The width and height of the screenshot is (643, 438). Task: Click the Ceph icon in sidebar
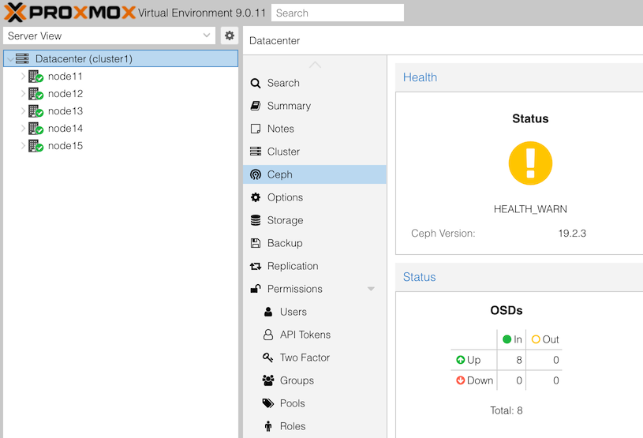click(256, 174)
